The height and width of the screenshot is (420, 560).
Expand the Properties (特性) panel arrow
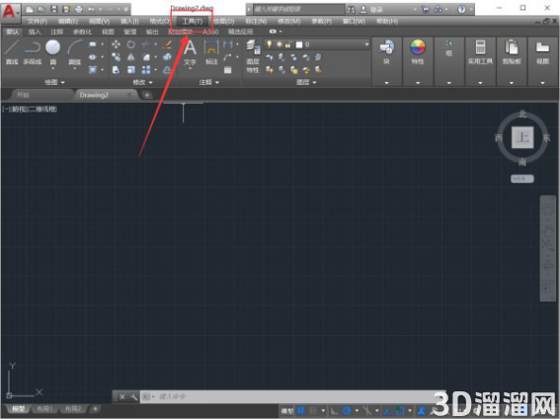418,83
